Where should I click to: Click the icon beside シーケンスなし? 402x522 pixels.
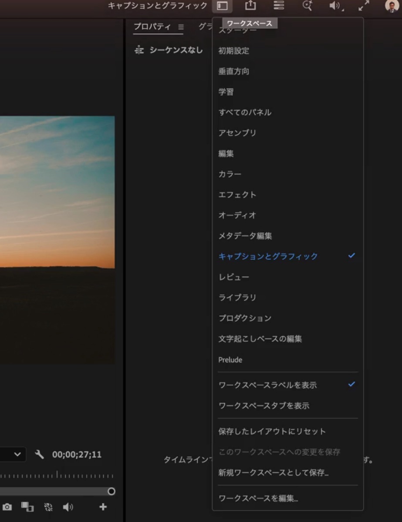point(139,50)
